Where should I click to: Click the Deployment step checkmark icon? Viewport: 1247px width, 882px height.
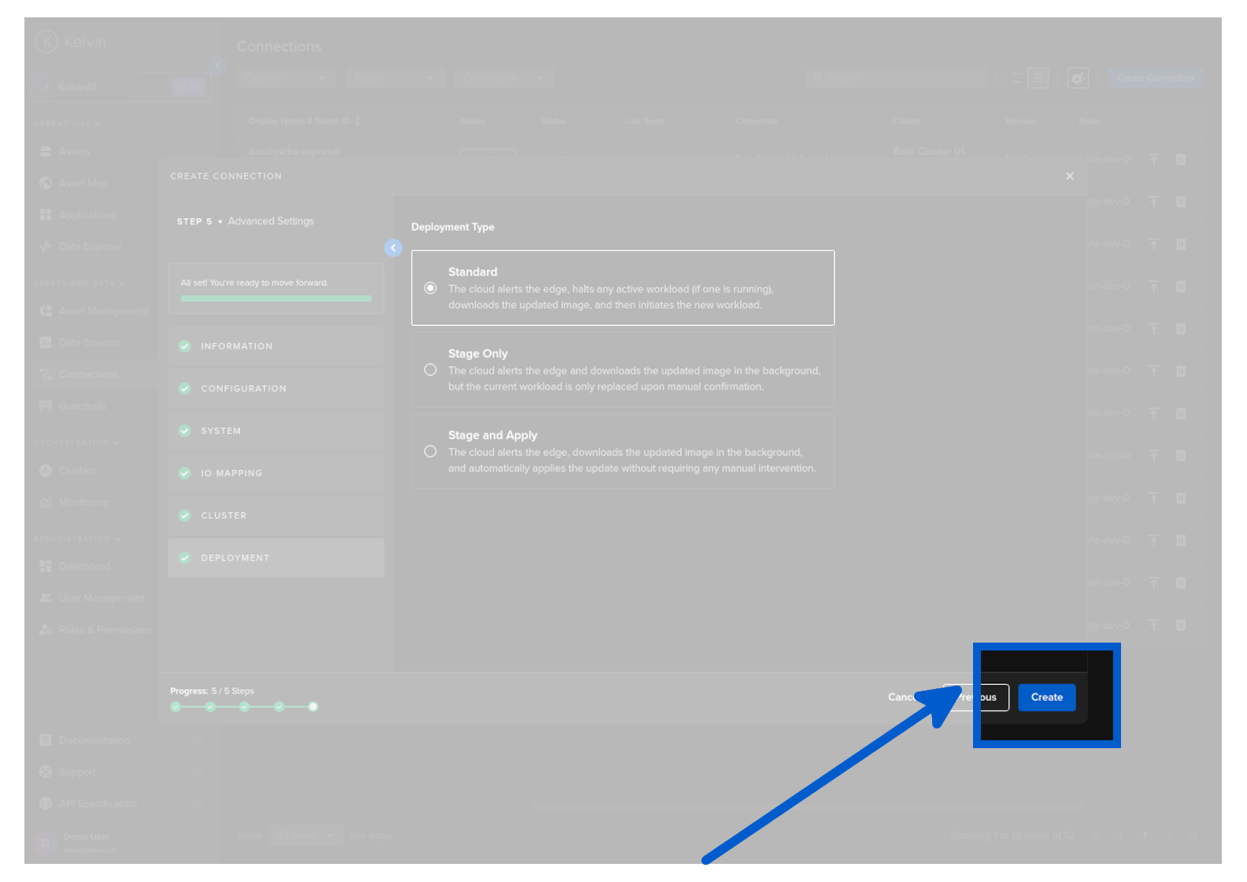pyautogui.click(x=185, y=558)
